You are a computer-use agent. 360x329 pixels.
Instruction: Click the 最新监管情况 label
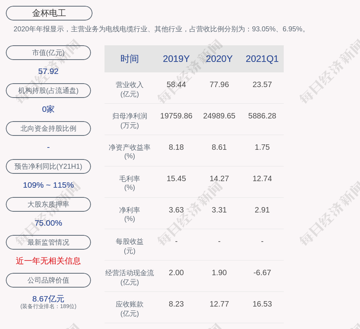(x=48, y=242)
